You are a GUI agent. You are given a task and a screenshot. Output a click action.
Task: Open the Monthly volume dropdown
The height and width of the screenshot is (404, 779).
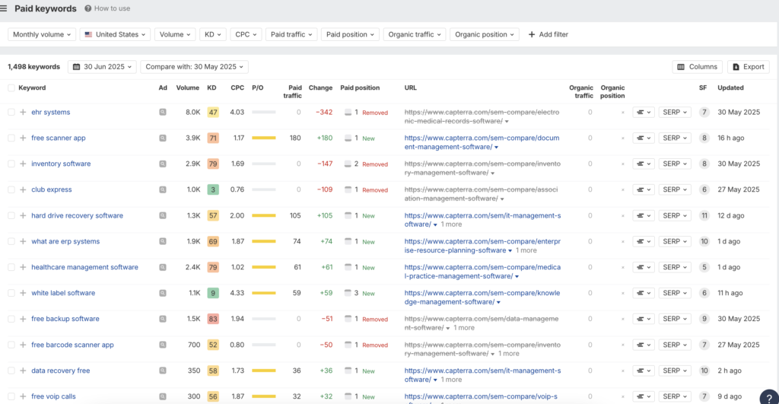42,34
